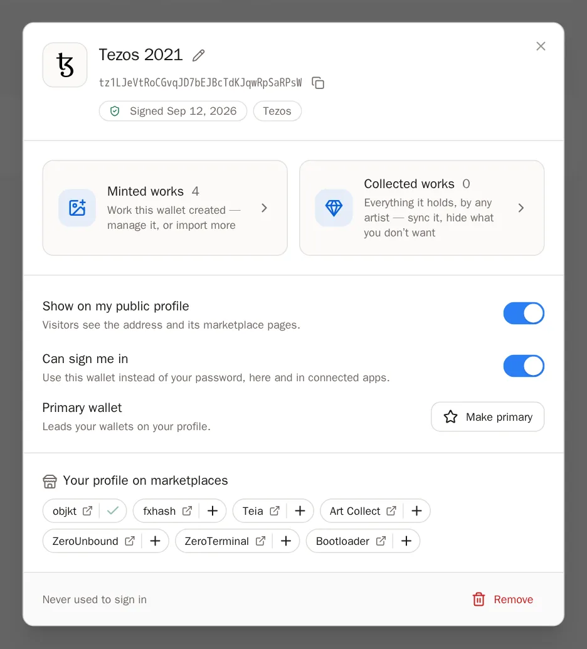Open the Minted works card title
This screenshot has width=587, height=649.
click(145, 191)
